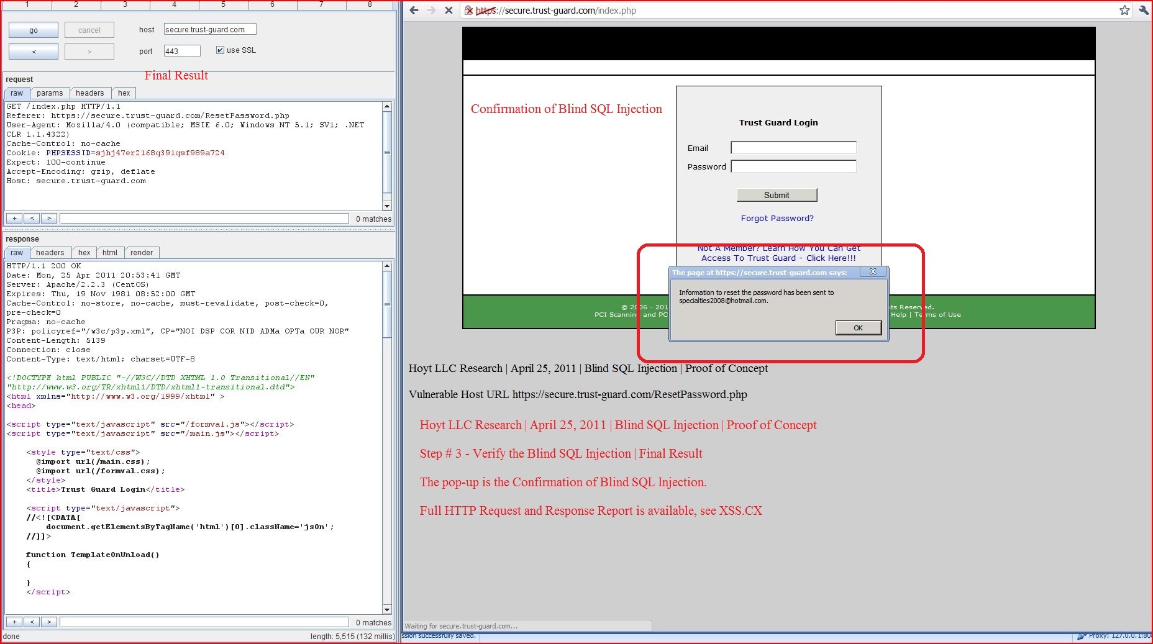Click the Terms of Use footer link

(x=937, y=315)
